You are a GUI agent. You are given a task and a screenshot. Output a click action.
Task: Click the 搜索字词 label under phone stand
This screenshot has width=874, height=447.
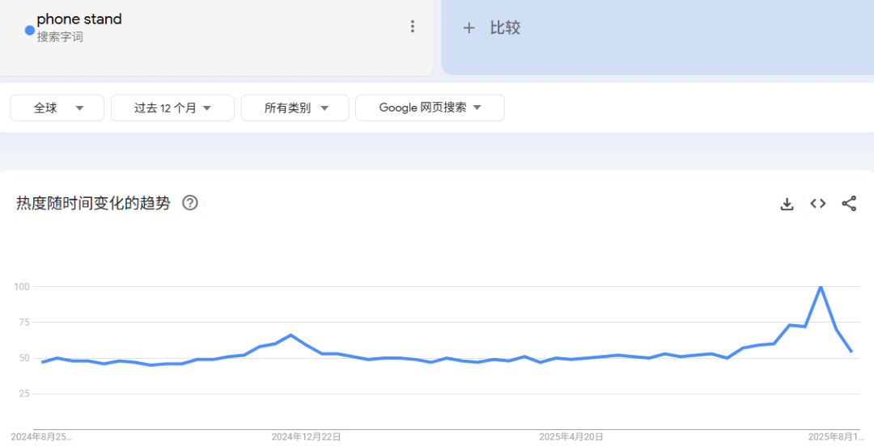60,37
